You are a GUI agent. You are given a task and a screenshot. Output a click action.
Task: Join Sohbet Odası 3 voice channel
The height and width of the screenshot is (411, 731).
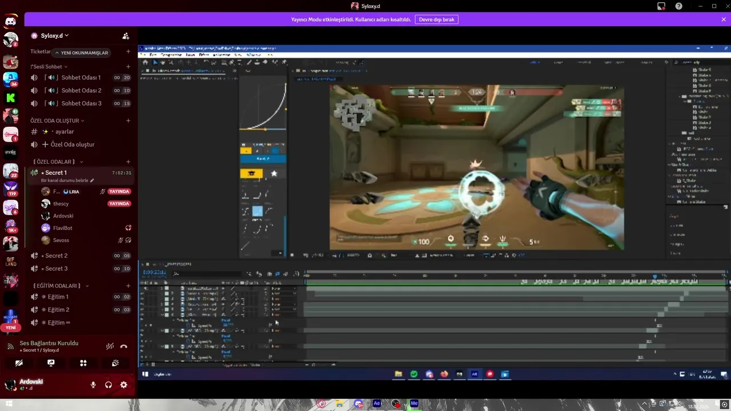(81, 103)
